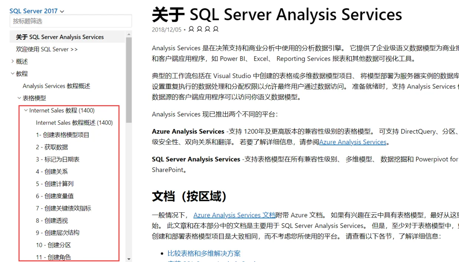459x262 pixels.
Task: Open lesson 11 - 创建角色
Action: point(53,257)
